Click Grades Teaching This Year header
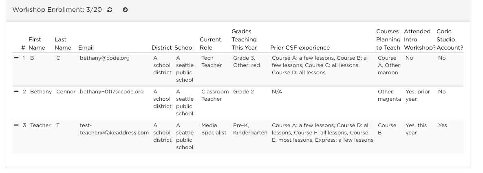Viewport: 483px width, 173px height. (244, 39)
